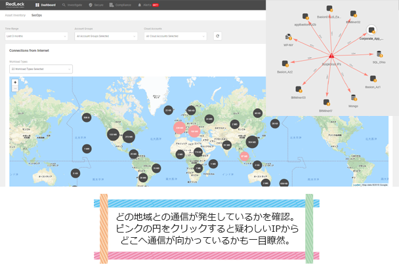
Task: Select the Suspicious IPs warning node
Action: (331, 56)
